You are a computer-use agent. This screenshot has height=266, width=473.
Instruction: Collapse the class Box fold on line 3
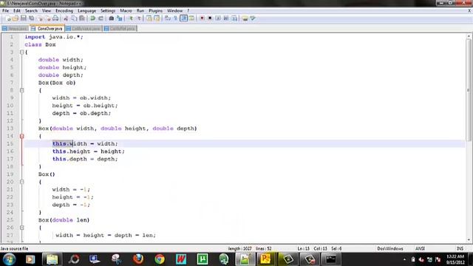(x=21, y=52)
